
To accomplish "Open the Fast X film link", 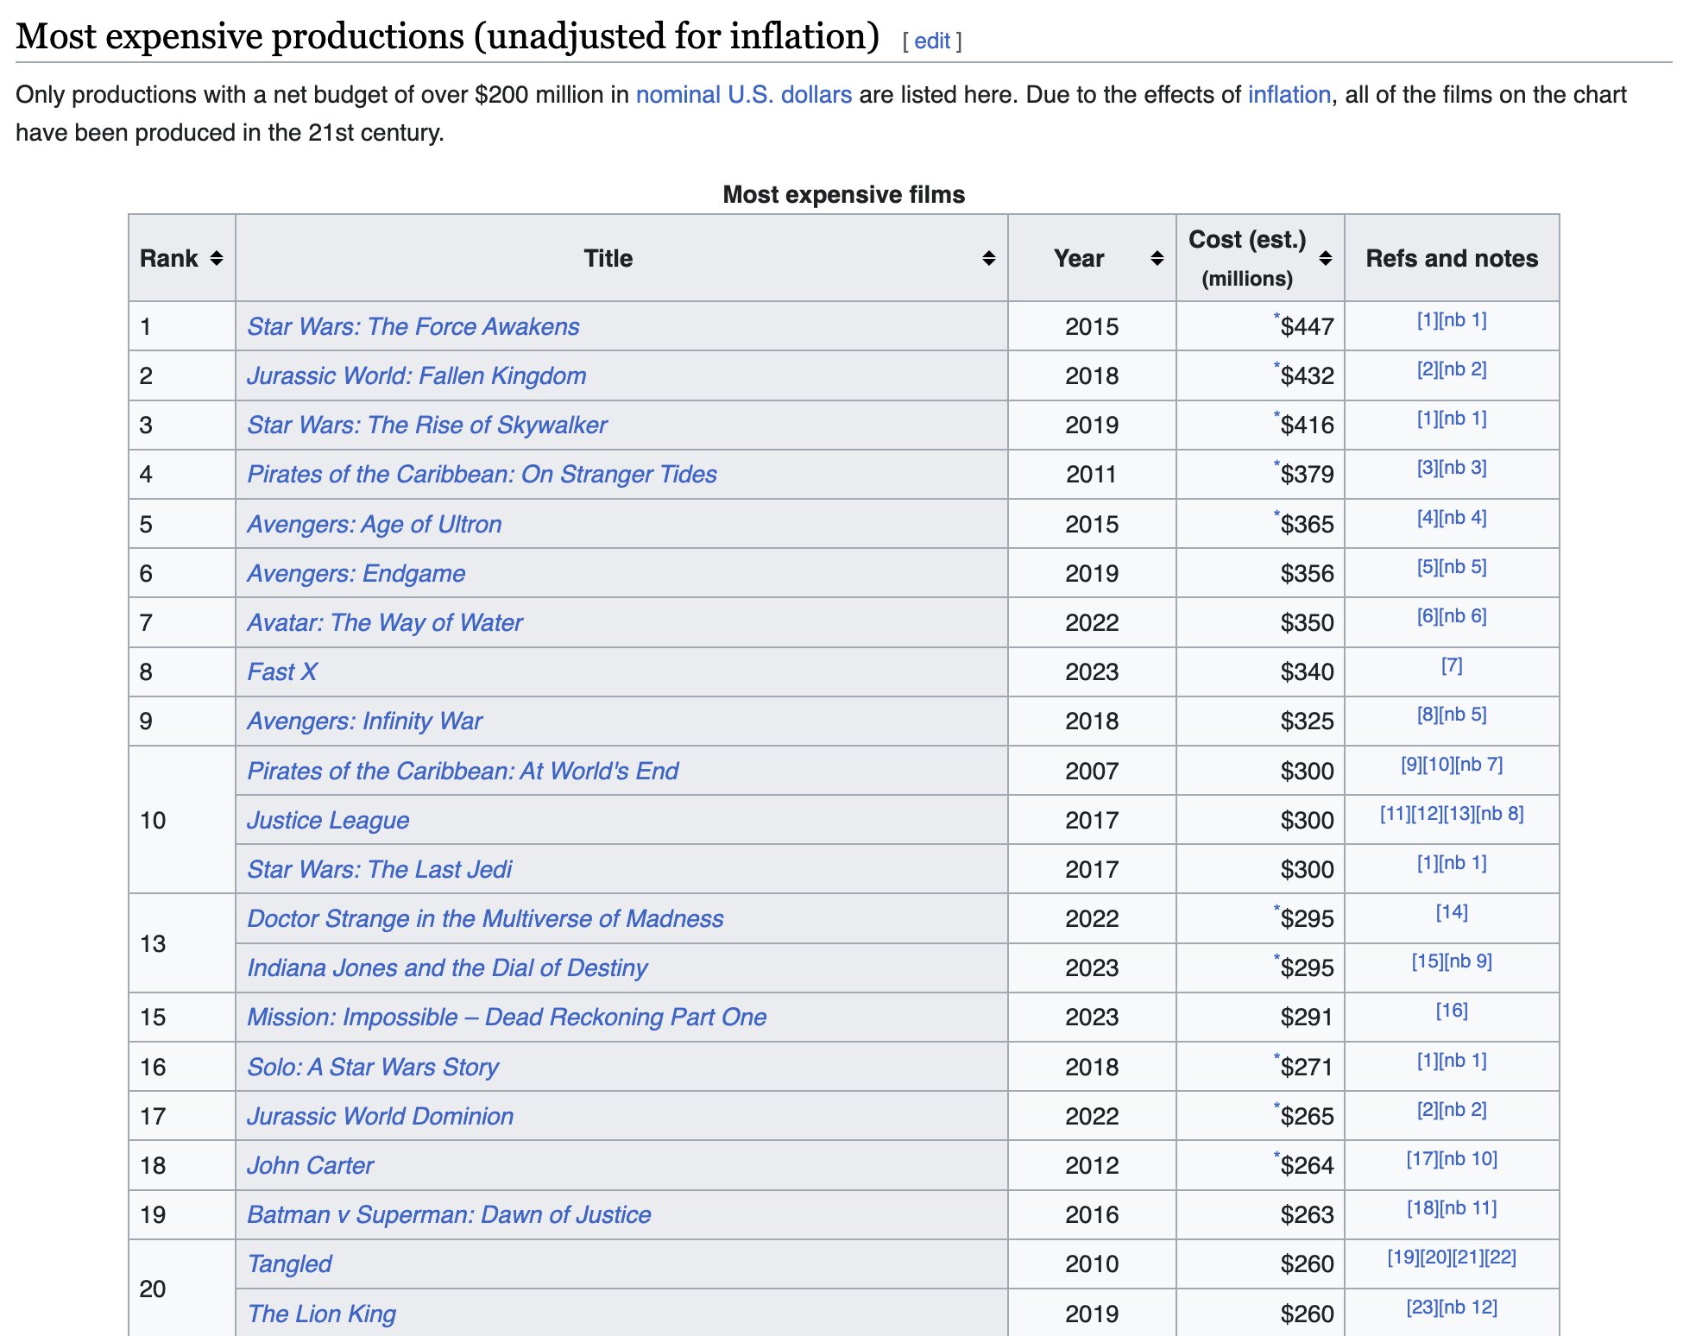I will 281,671.
